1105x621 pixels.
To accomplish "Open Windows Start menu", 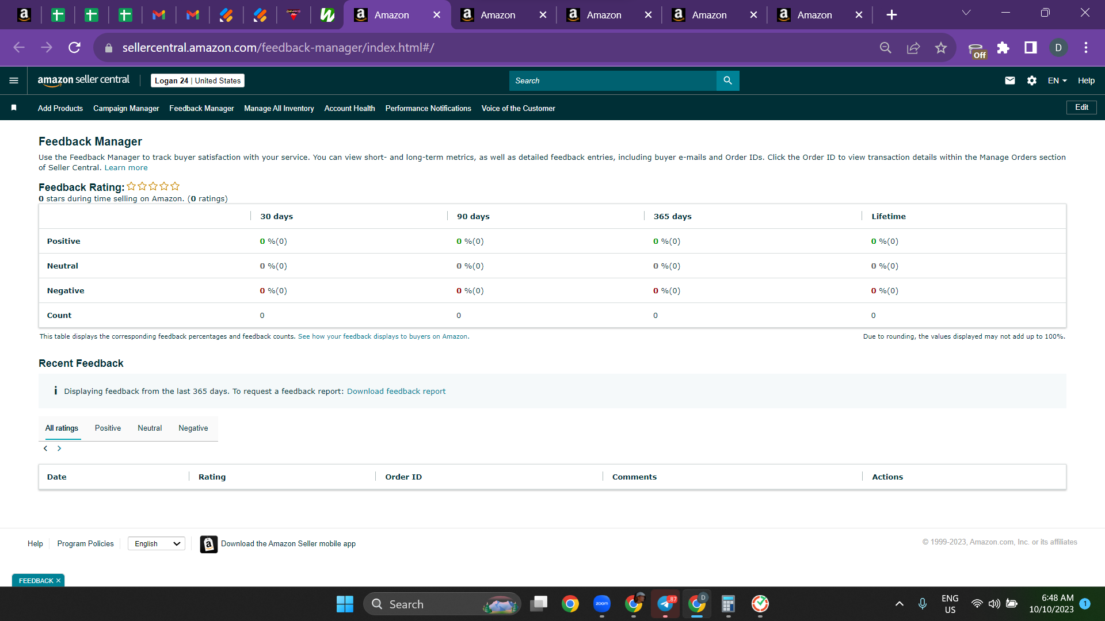I will [x=345, y=604].
